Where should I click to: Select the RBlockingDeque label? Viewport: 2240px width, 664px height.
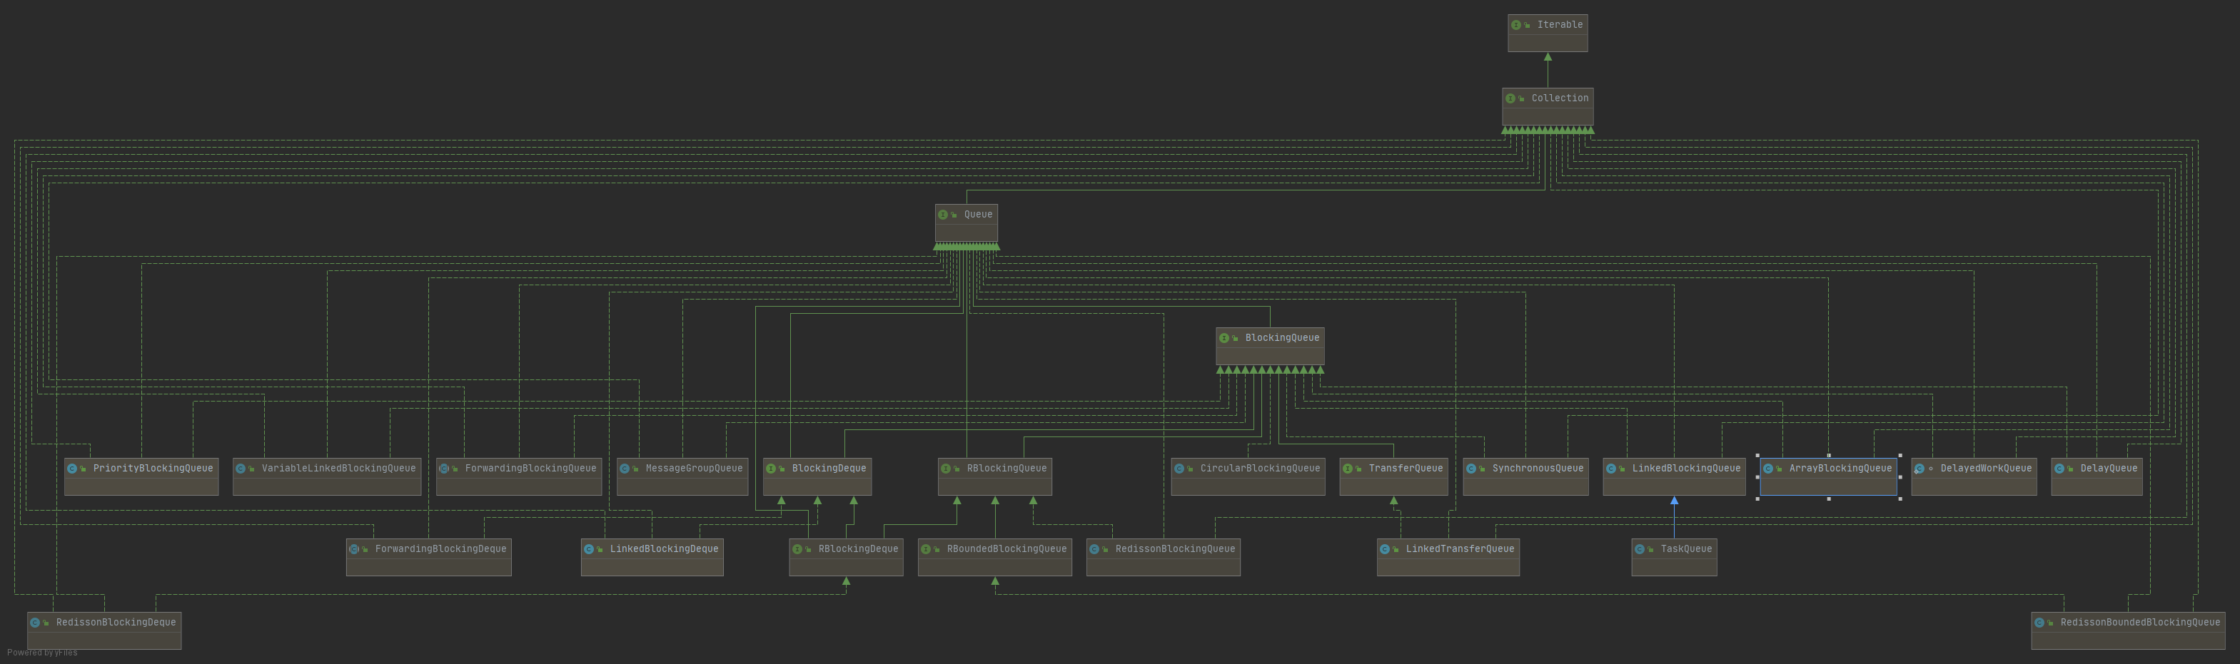coord(857,549)
